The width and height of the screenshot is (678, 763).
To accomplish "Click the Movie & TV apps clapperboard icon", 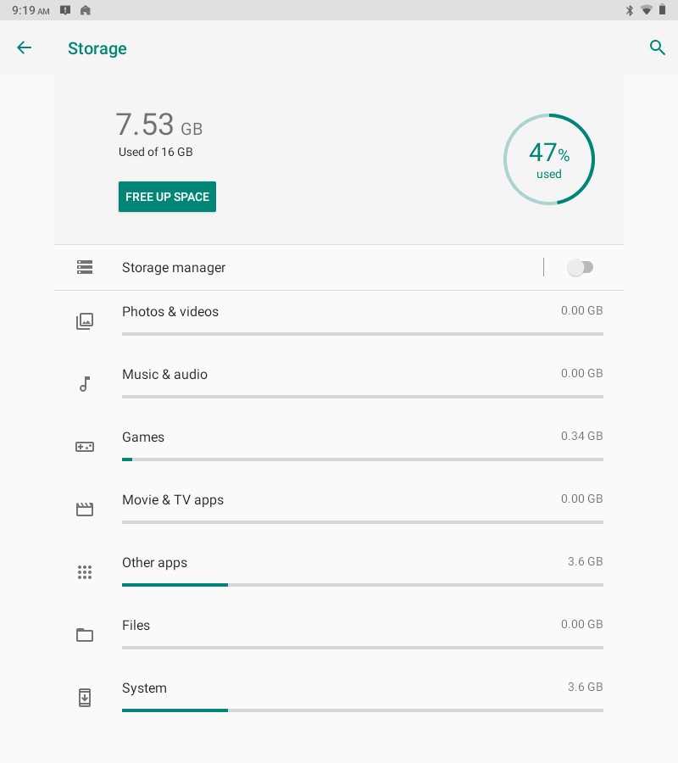I will pyautogui.click(x=85, y=509).
